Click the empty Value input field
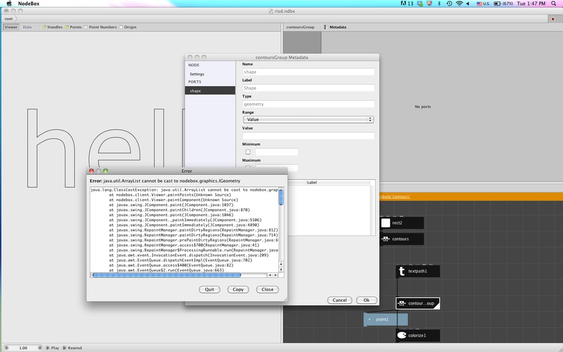The image size is (563, 352). [x=309, y=136]
